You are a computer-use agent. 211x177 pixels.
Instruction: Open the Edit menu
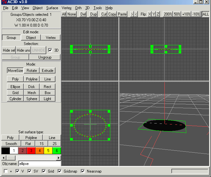tap(15, 8)
